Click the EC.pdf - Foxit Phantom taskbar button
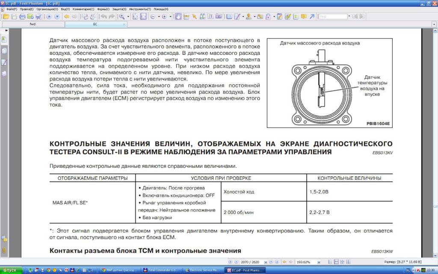Viewport: 438px width, 274px height. click(x=245, y=271)
